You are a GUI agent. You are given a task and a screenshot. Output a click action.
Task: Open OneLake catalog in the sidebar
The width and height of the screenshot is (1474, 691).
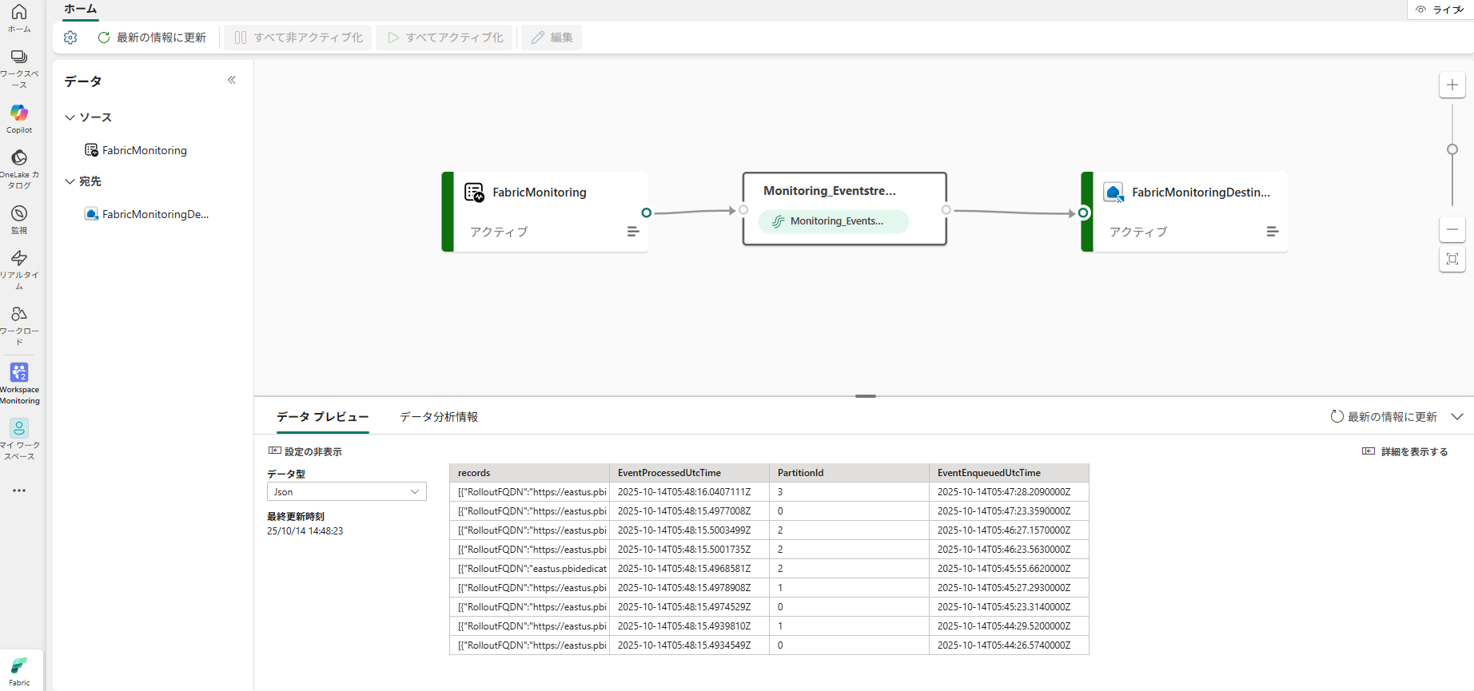tap(19, 169)
